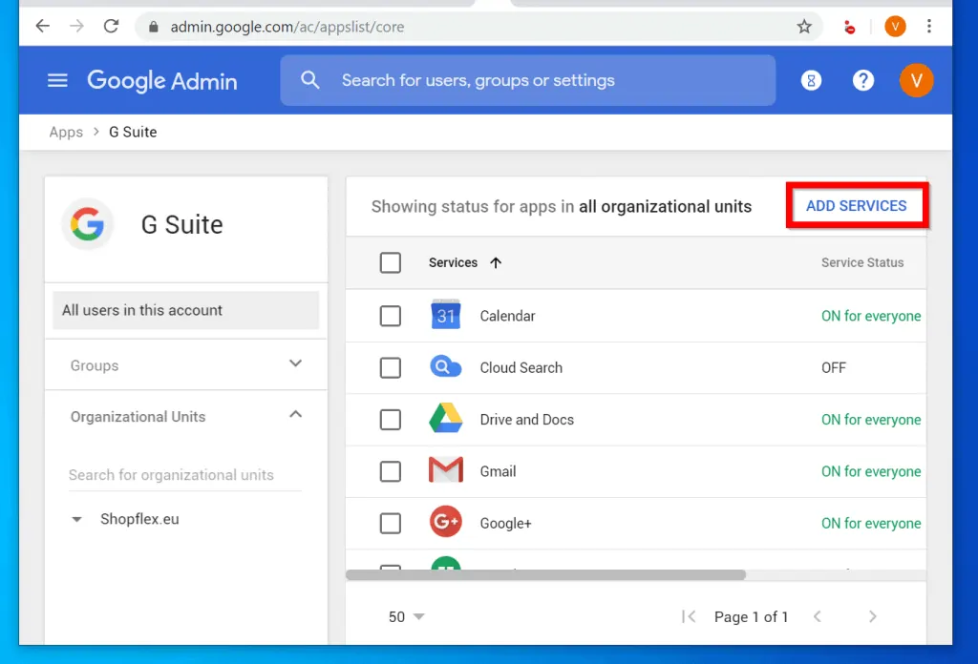Click the Gmail service icon
978x664 pixels.
tap(446, 471)
